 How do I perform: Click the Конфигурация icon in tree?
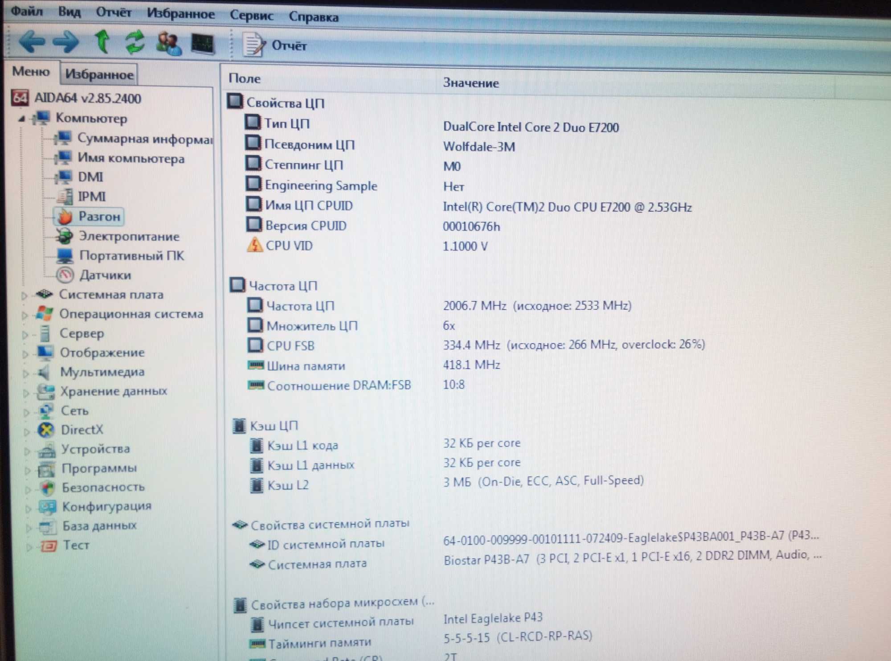(x=48, y=507)
